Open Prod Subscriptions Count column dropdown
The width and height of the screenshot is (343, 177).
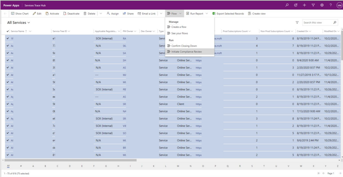coord(250,31)
